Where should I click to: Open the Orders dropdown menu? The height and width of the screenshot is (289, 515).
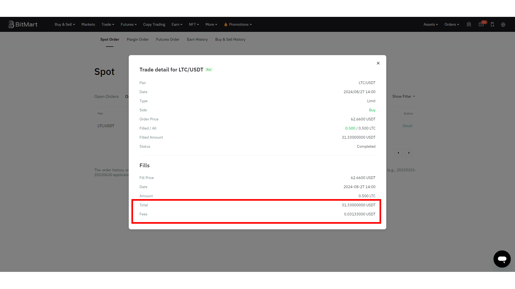coord(451,24)
